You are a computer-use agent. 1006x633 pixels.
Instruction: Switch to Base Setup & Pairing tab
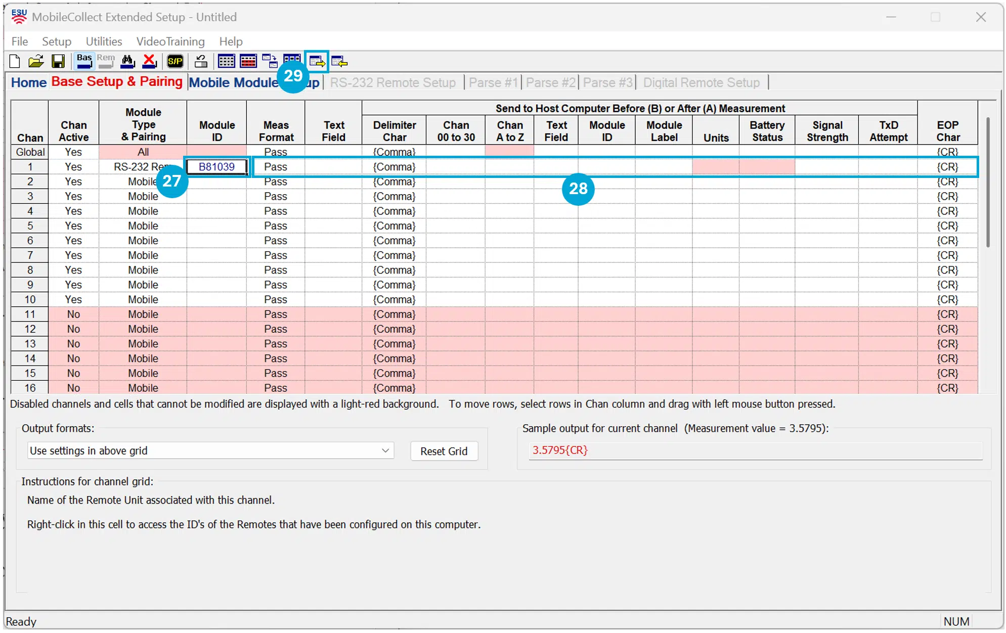tap(117, 81)
